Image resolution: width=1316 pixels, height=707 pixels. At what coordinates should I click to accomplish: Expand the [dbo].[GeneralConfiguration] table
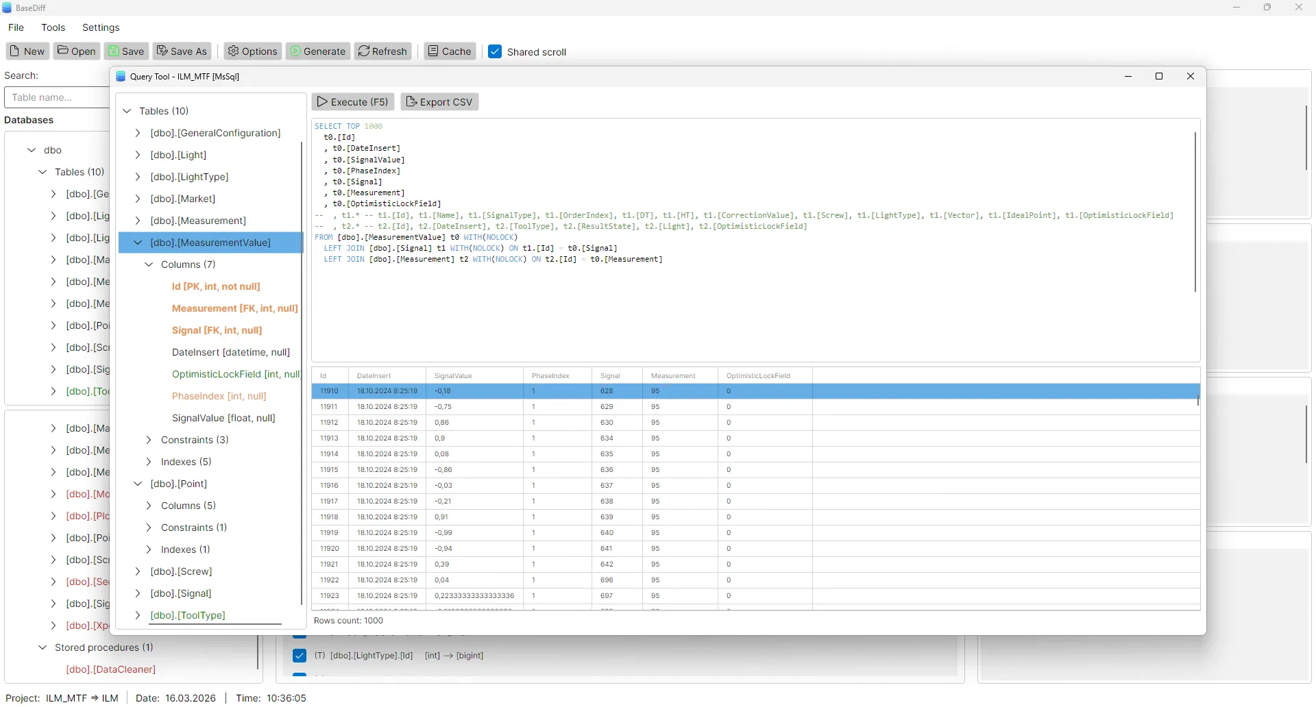(137, 133)
